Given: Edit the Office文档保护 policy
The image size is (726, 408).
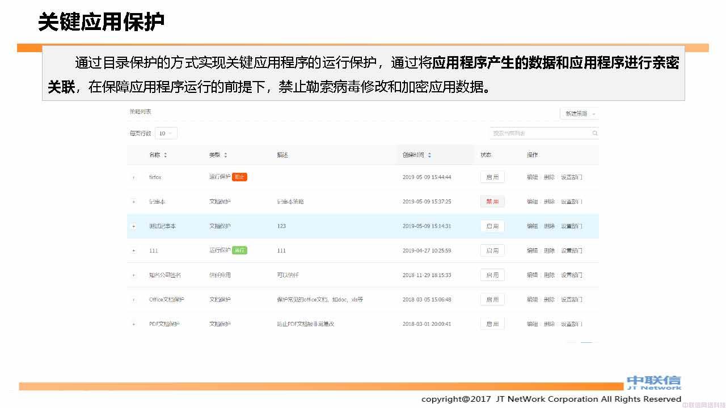Looking at the screenshot, I should [532, 299].
